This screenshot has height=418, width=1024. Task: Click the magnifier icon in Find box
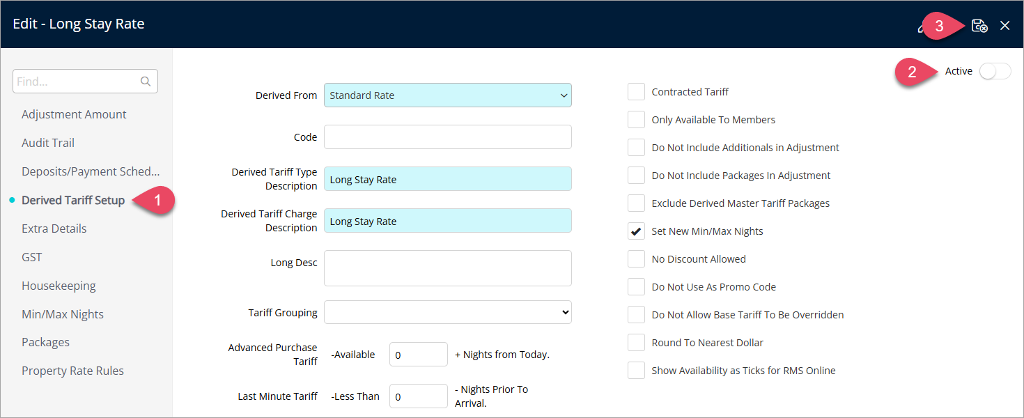click(x=146, y=82)
